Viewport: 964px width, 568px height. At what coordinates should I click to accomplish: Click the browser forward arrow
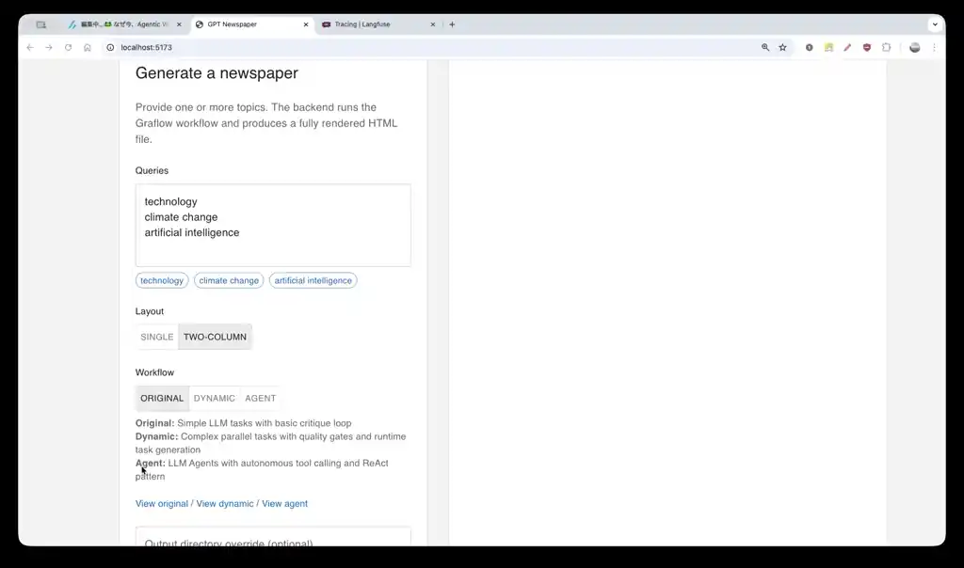49,47
